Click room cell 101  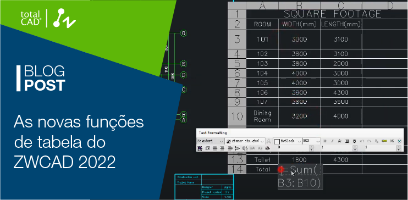click(x=262, y=40)
